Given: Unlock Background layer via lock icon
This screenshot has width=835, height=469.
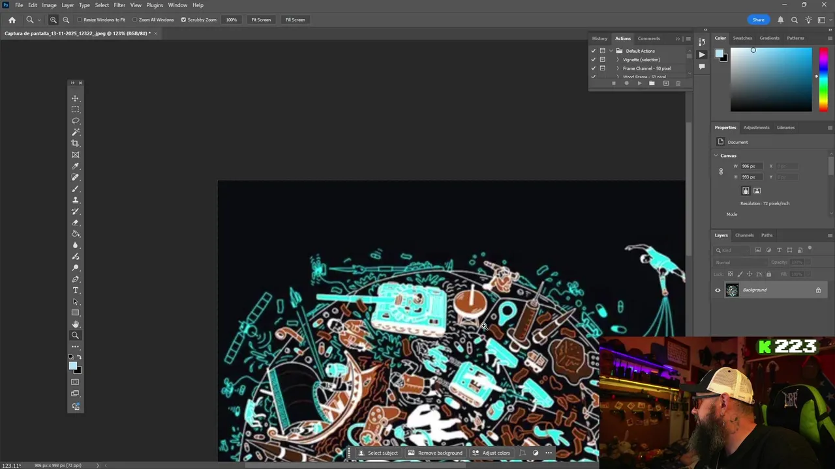Looking at the screenshot, I should tap(818, 291).
